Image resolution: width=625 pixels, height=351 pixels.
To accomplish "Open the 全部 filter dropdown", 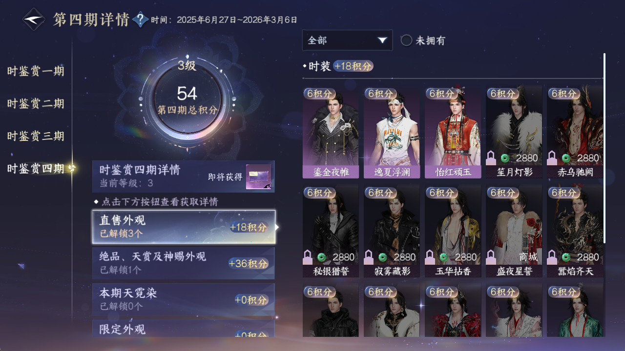I will click(x=347, y=40).
